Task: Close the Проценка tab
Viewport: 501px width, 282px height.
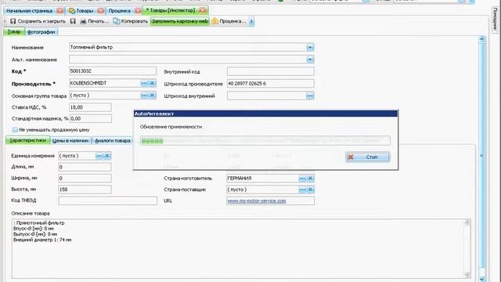Action: point(138,11)
